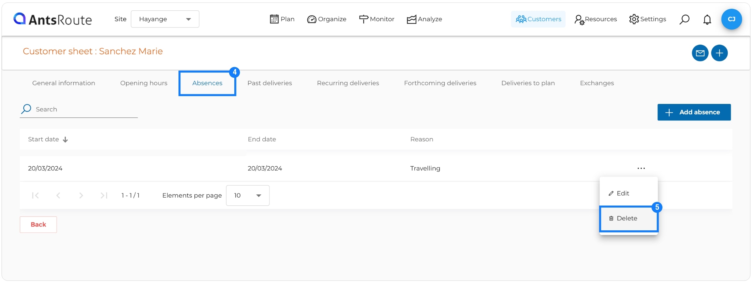Go to first page of absences
The width and height of the screenshot is (752, 284).
coord(35,195)
